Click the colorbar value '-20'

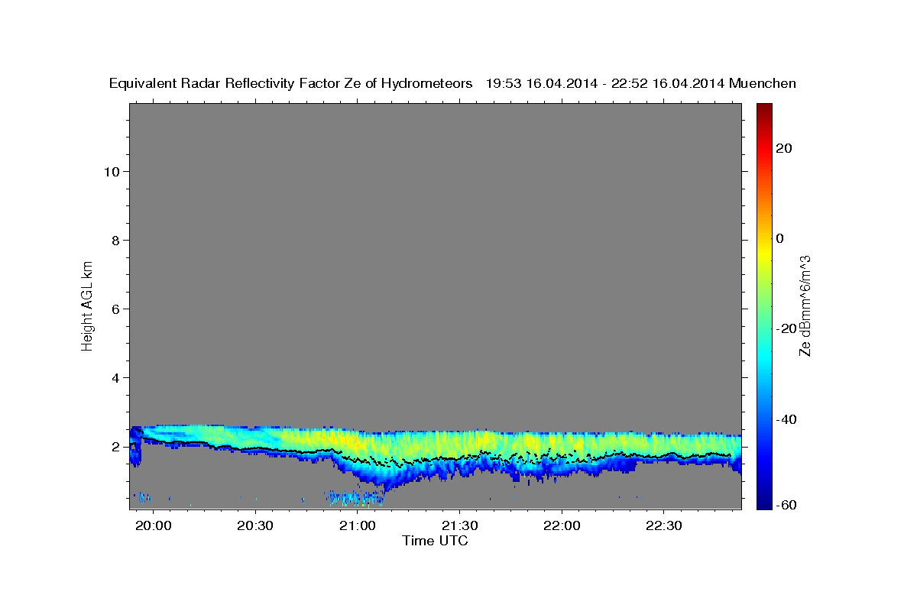tap(786, 328)
